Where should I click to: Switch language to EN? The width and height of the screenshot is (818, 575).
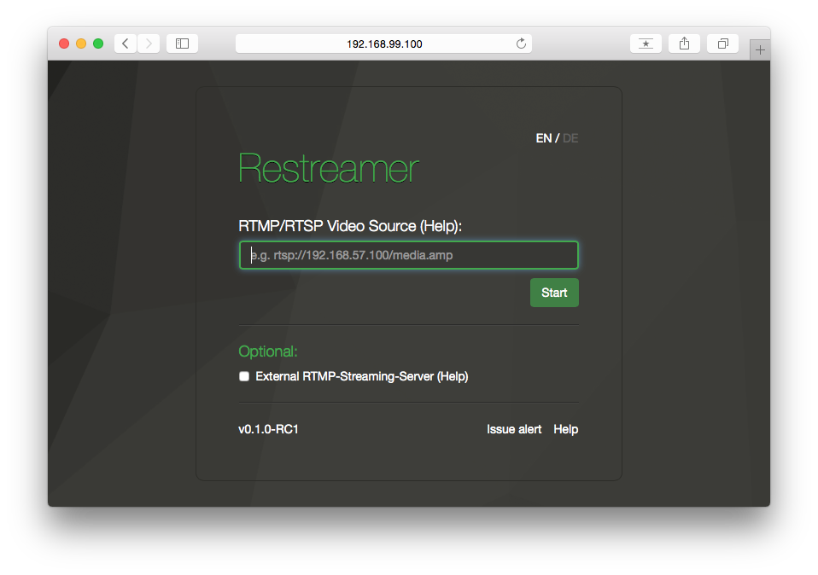pyautogui.click(x=543, y=138)
